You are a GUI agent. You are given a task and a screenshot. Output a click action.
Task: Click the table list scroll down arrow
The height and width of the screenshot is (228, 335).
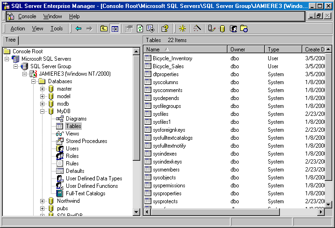point(328,205)
